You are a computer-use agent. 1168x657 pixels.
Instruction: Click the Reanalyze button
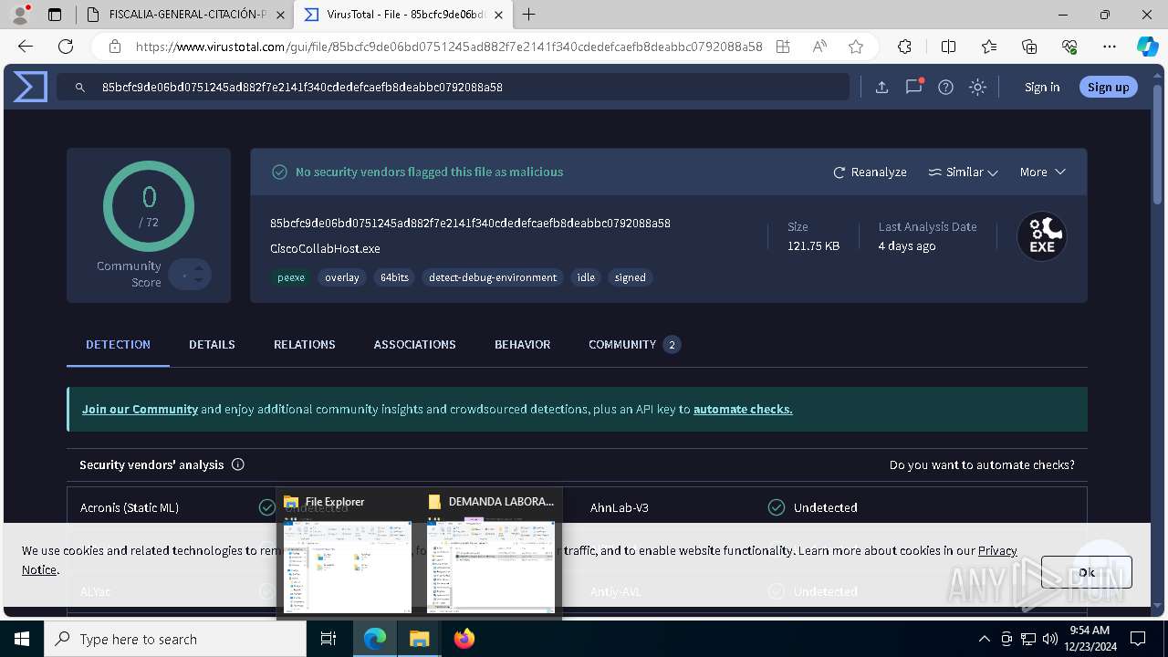870,172
